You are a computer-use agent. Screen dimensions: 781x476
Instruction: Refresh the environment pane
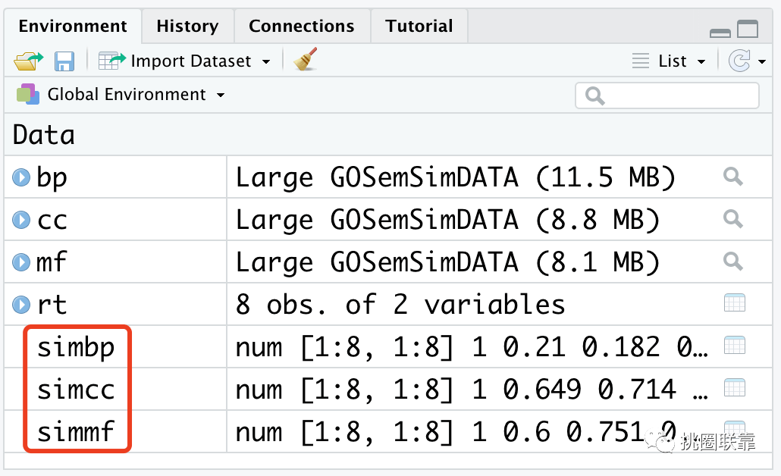tap(739, 61)
